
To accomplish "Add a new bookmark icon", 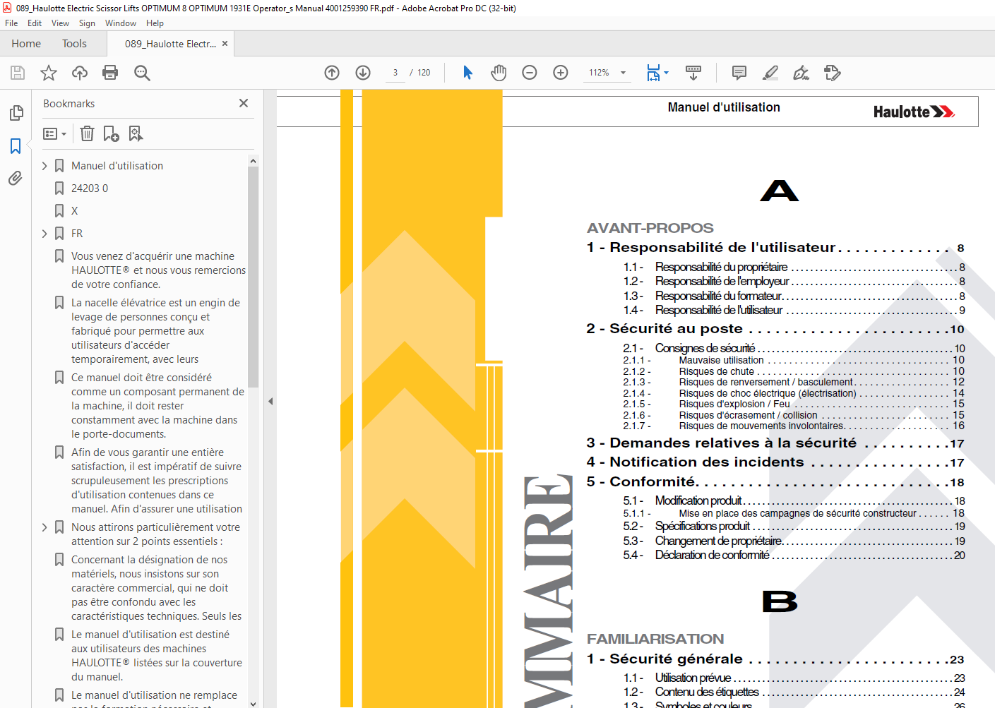I will (111, 133).
